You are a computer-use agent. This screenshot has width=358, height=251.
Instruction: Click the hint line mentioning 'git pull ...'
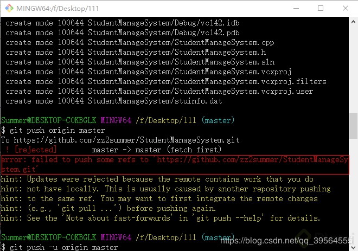(x=108, y=208)
